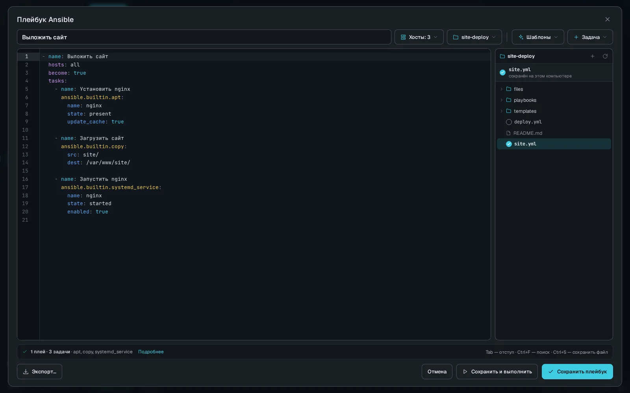Expand the playbooks folder
This screenshot has width=630, height=393.
502,100
